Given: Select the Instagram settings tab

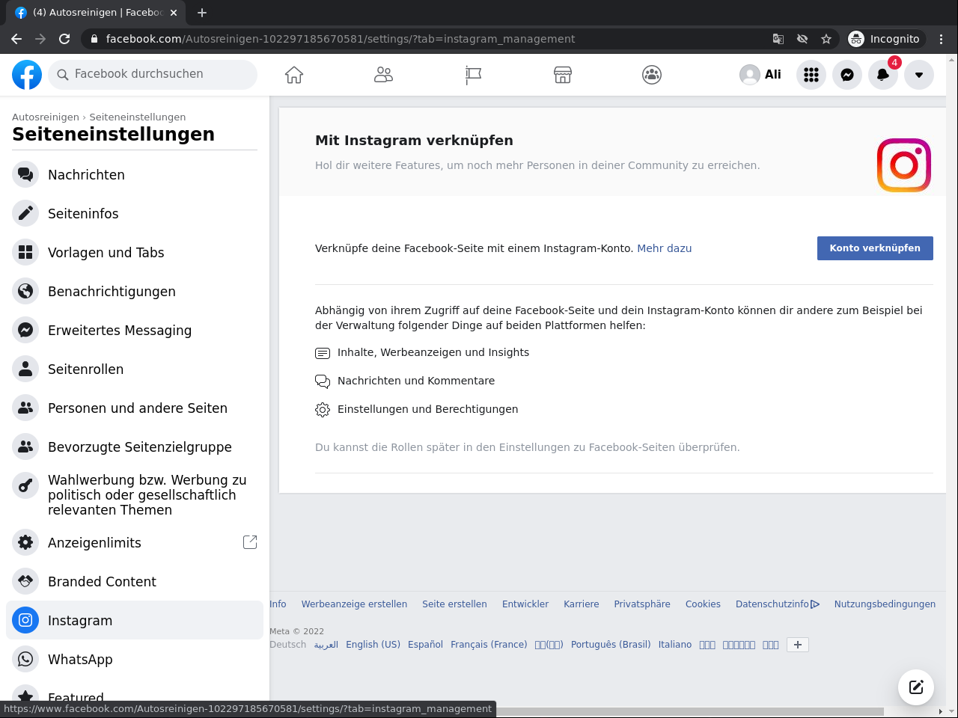Looking at the screenshot, I should (x=135, y=620).
